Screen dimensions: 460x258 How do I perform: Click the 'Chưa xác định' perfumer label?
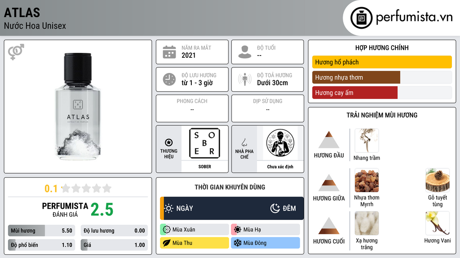click(x=280, y=167)
